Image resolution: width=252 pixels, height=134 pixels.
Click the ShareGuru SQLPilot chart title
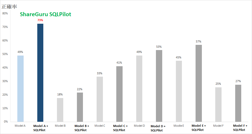pyautogui.click(x=45, y=14)
